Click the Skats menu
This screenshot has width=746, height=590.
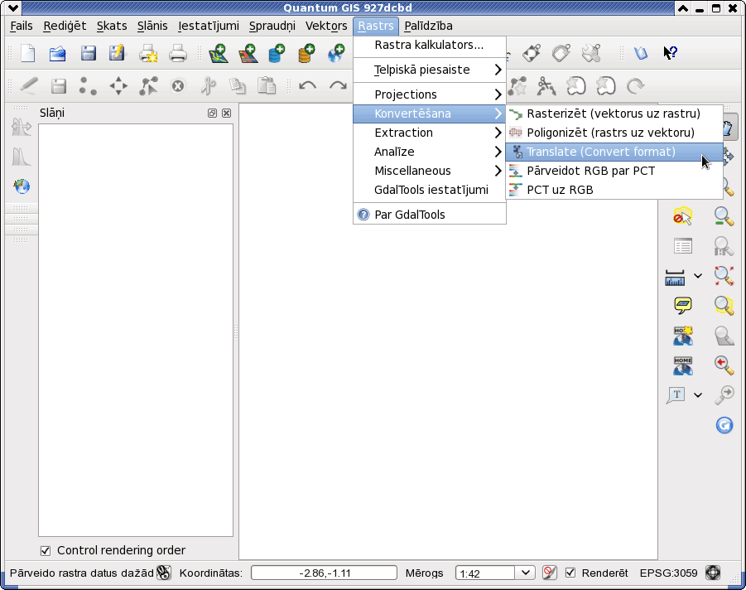pos(112,26)
